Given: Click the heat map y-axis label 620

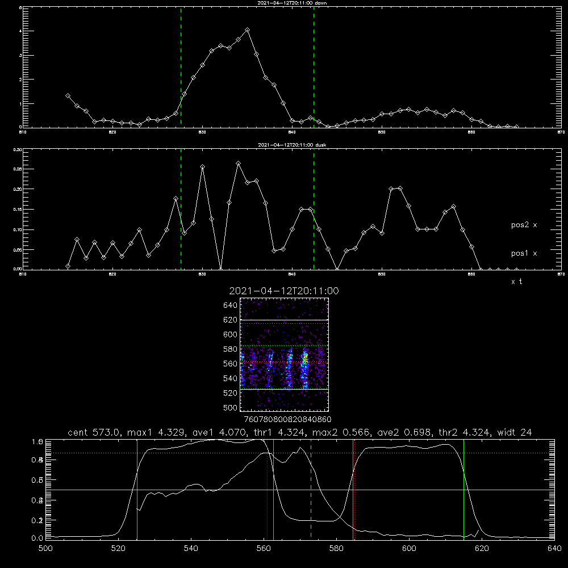Looking at the screenshot, I should click(231, 320).
